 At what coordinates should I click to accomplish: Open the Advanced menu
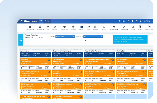[x=124, y=28]
